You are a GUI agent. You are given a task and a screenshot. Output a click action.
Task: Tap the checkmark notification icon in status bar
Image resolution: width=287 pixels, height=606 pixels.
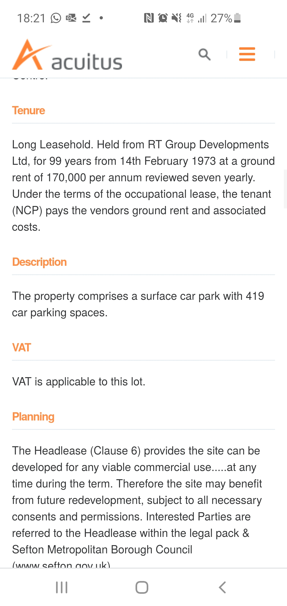pos(86,18)
